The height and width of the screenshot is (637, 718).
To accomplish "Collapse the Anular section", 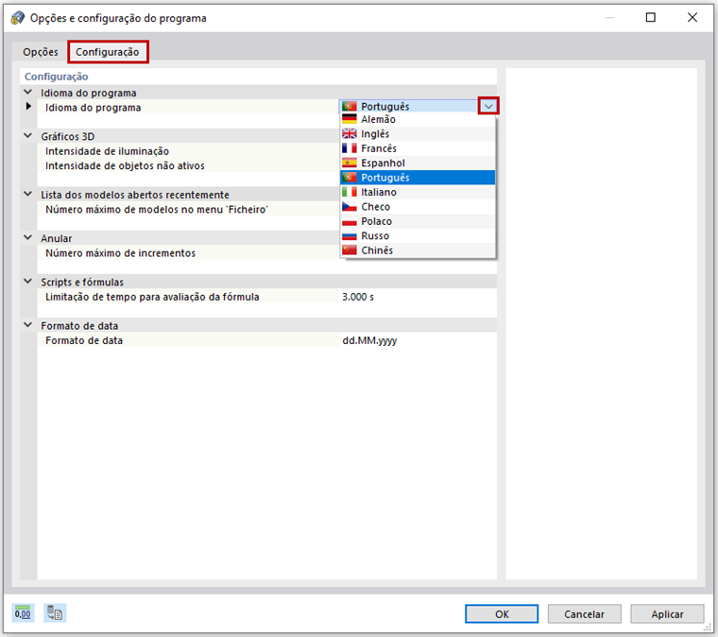I will click(28, 237).
